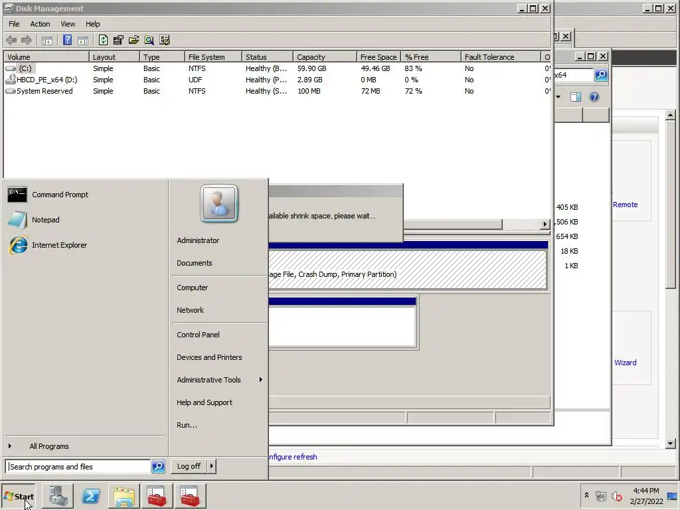Image resolution: width=680 pixels, height=510 pixels.
Task: Select Devices and Printers in Start menu
Action: [209, 357]
